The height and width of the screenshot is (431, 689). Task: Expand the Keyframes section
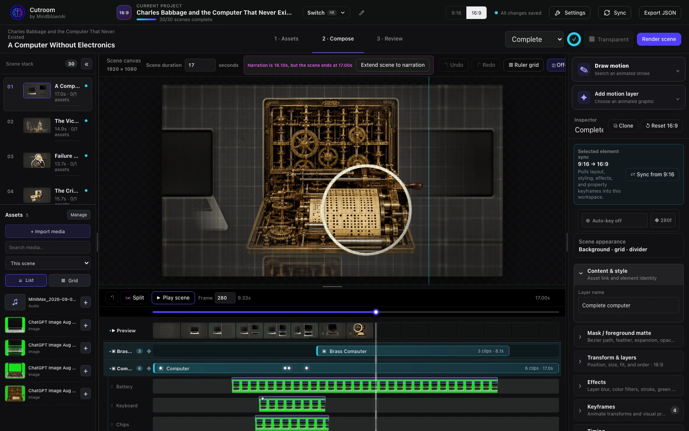(628, 410)
